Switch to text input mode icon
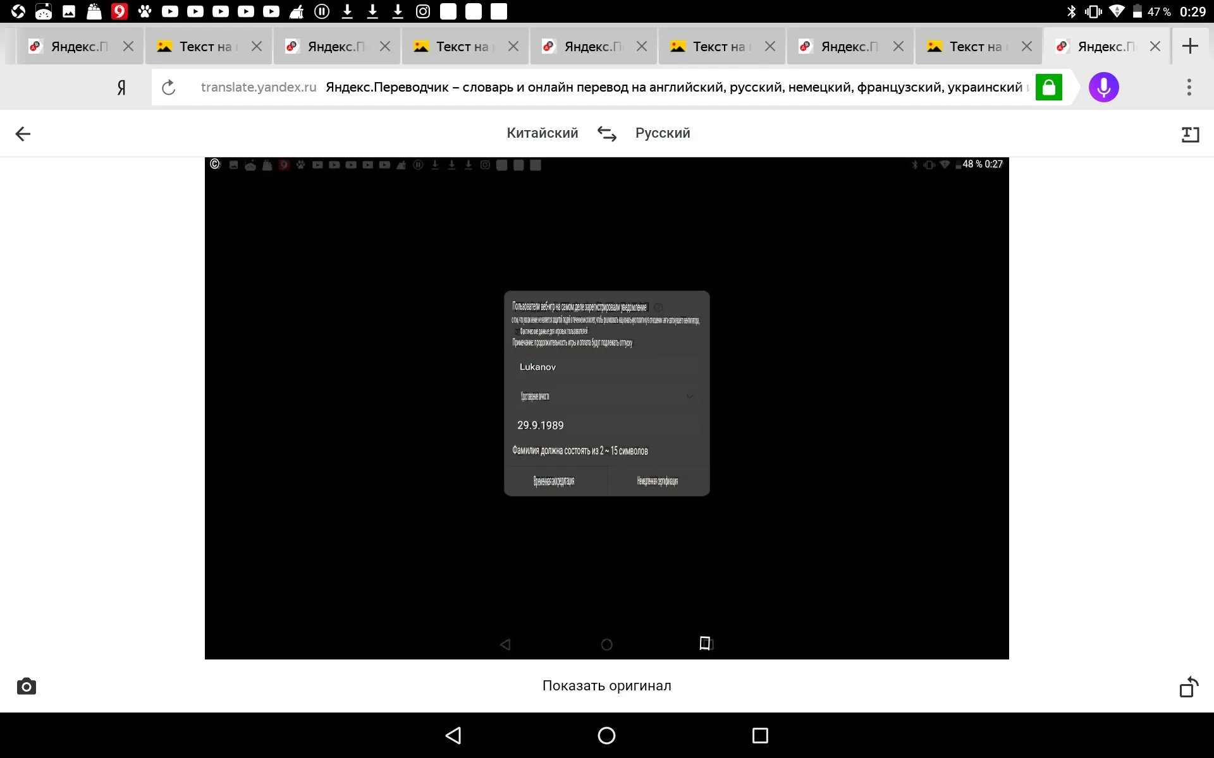Viewport: 1214px width, 758px height. click(1190, 134)
